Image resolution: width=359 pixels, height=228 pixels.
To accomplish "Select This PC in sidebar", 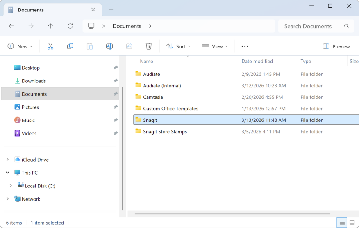I will coord(30,173).
